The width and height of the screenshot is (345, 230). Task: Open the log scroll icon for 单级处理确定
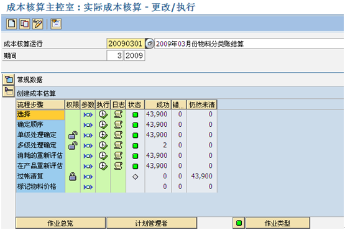tap(118, 135)
